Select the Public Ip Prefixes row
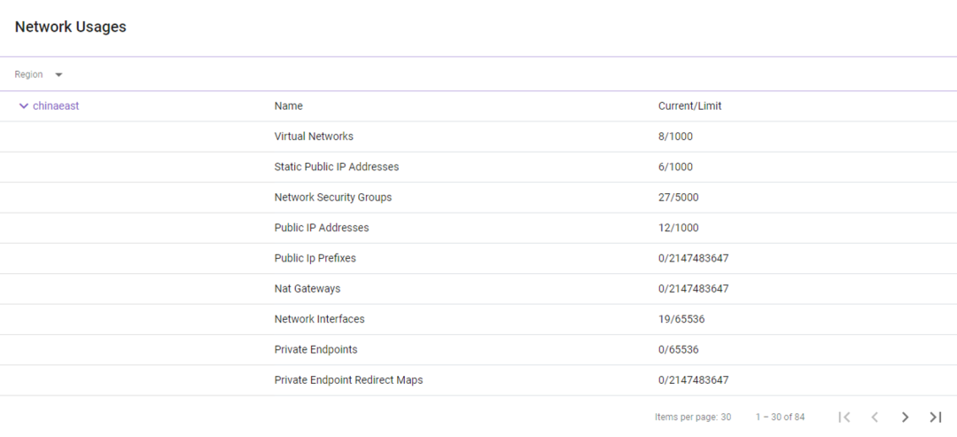The height and width of the screenshot is (437, 957). pyautogui.click(x=315, y=258)
